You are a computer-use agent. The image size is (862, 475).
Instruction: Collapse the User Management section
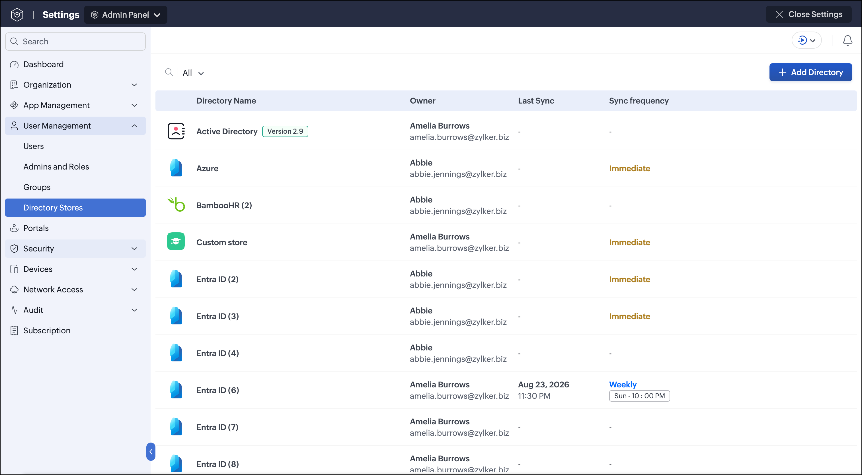point(75,126)
